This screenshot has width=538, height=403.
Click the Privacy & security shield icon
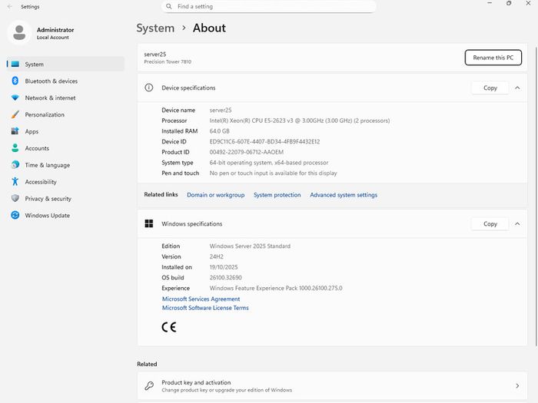coord(15,198)
